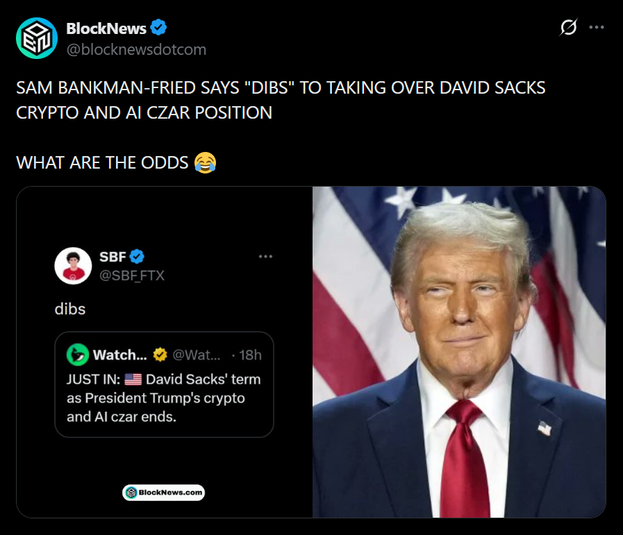Image resolution: width=623 pixels, height=535 pixels.
Task: Click the laughing-crying emoji in the tweet
Action: pos(206,162)
